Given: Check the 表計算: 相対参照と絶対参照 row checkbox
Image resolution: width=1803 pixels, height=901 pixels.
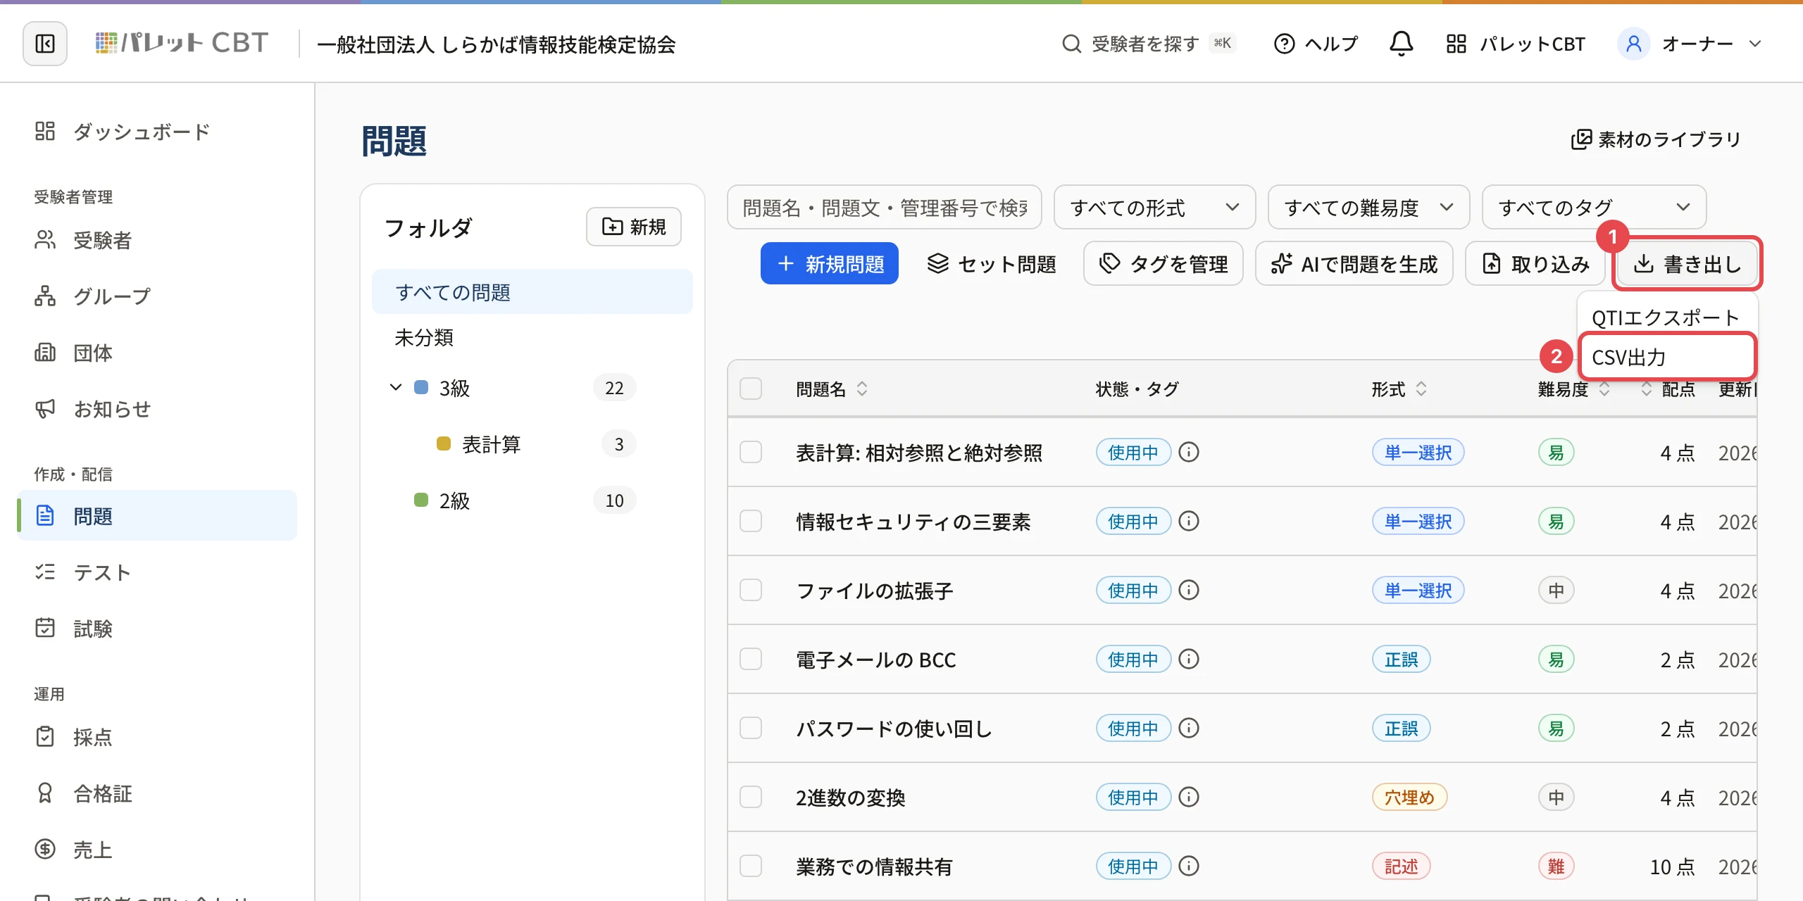Looking at the screenshot, I should 751,453.
